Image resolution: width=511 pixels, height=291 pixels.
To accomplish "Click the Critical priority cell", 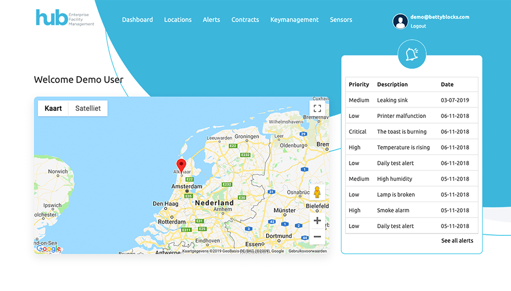I will pyautogui.click(x=358, y=132).
